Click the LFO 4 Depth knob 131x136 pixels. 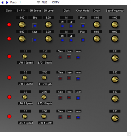point(44,116)
